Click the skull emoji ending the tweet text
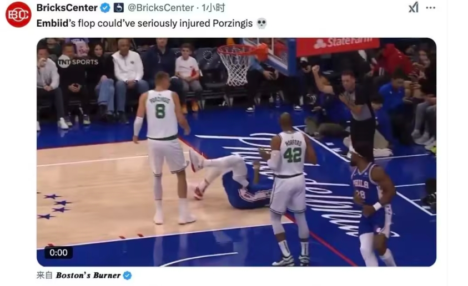 (261, 23)
